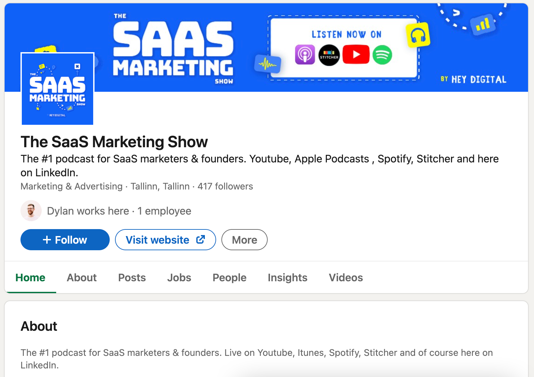Click the blue sound waveform icon in banner
The image size is (534, 377).
(268, 64)
